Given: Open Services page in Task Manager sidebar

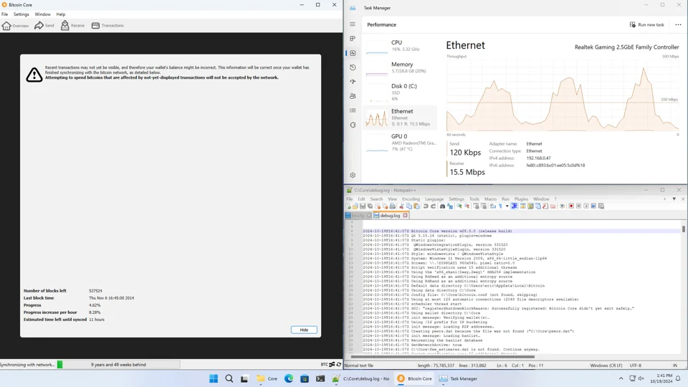Looking at the screenshot, I should 353,125.
